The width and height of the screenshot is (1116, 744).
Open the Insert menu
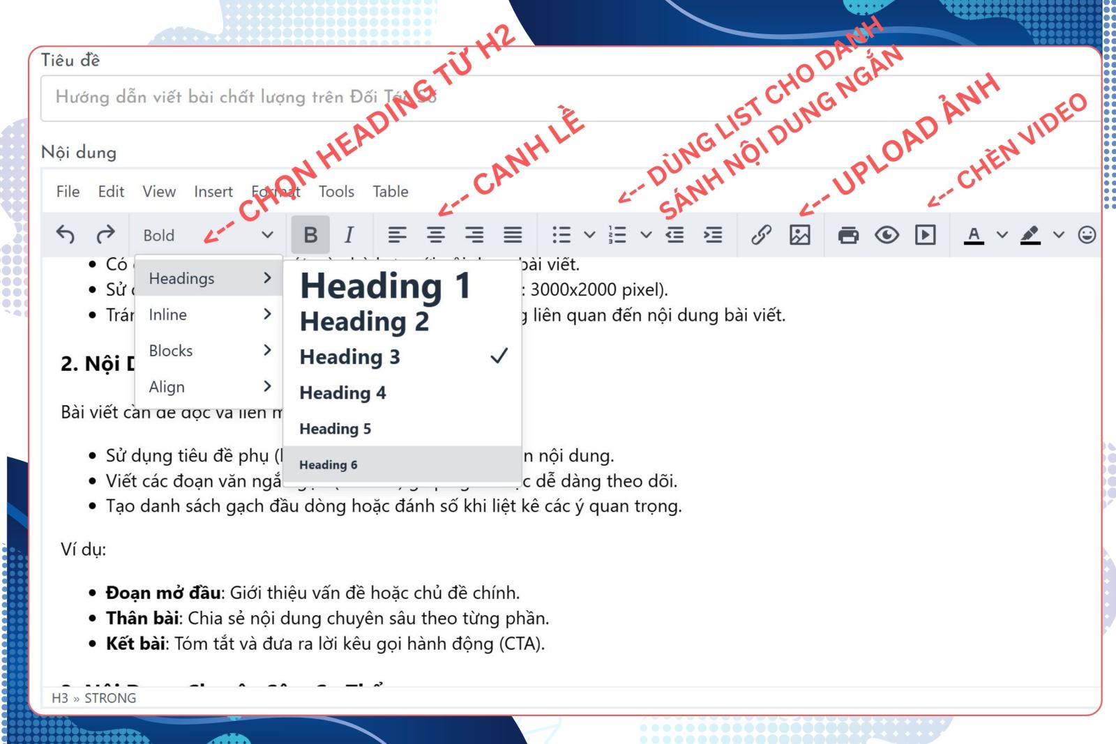pyautogui.click(x=213, y=192)
